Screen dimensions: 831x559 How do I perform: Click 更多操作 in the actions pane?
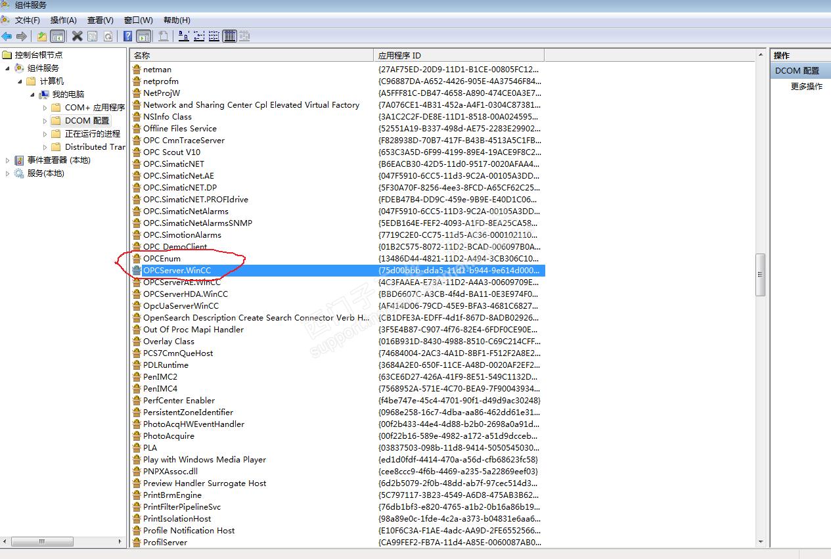click(x=807, y=87)
